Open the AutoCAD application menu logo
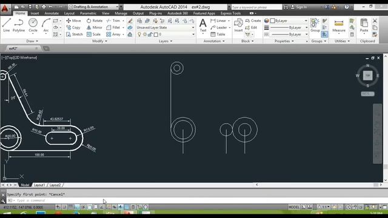Viewport: 388px width, 218px height. tap(5, 8)
